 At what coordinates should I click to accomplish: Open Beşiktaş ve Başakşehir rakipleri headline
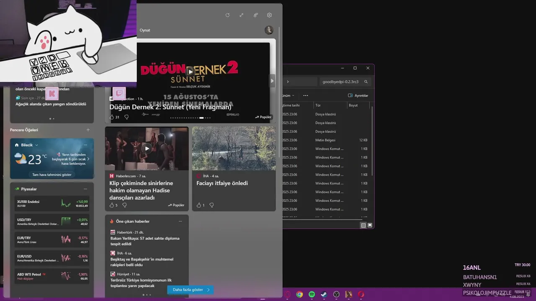tap(142, 262)
